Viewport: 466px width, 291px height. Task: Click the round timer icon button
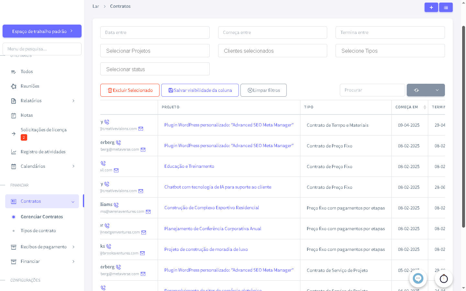[x=444, y=278]
